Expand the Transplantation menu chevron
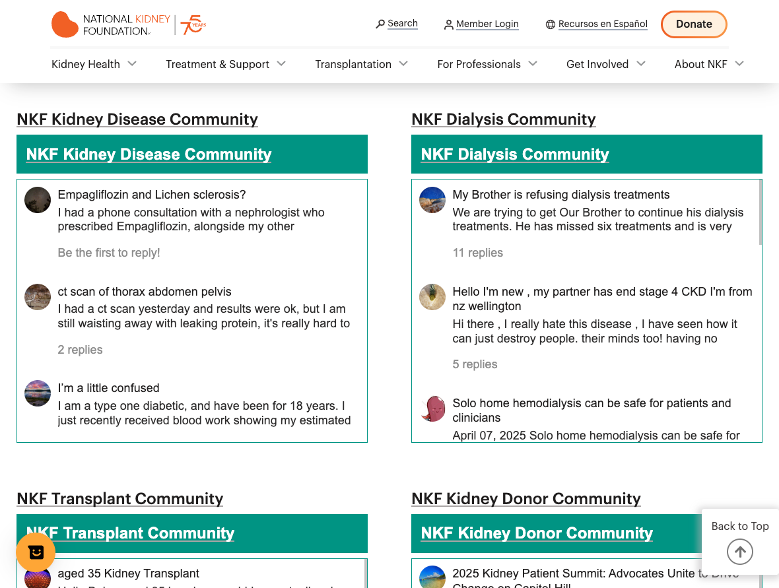Viewport: 779px width, 588px height. 403,63
